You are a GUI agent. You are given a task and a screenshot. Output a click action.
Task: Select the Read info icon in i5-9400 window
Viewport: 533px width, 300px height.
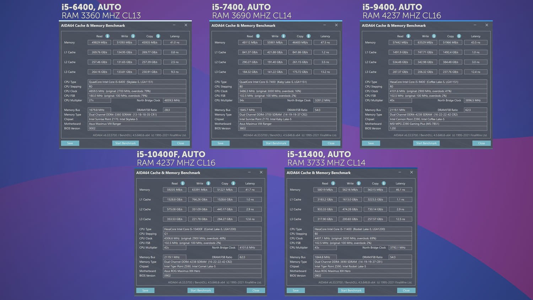[408, 36]
